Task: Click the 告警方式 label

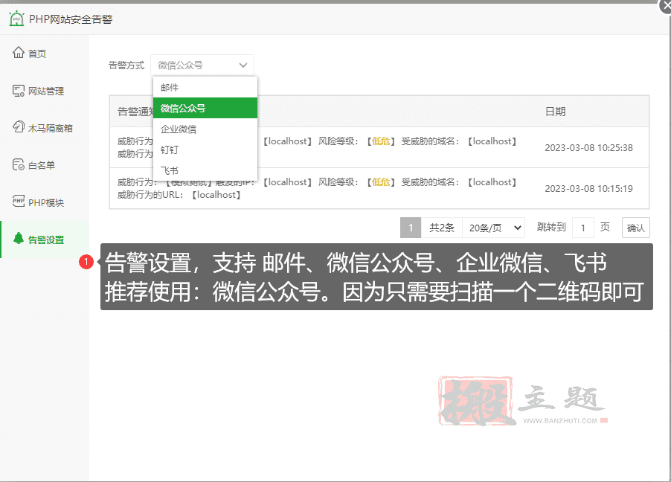Action: coord(126,65)
